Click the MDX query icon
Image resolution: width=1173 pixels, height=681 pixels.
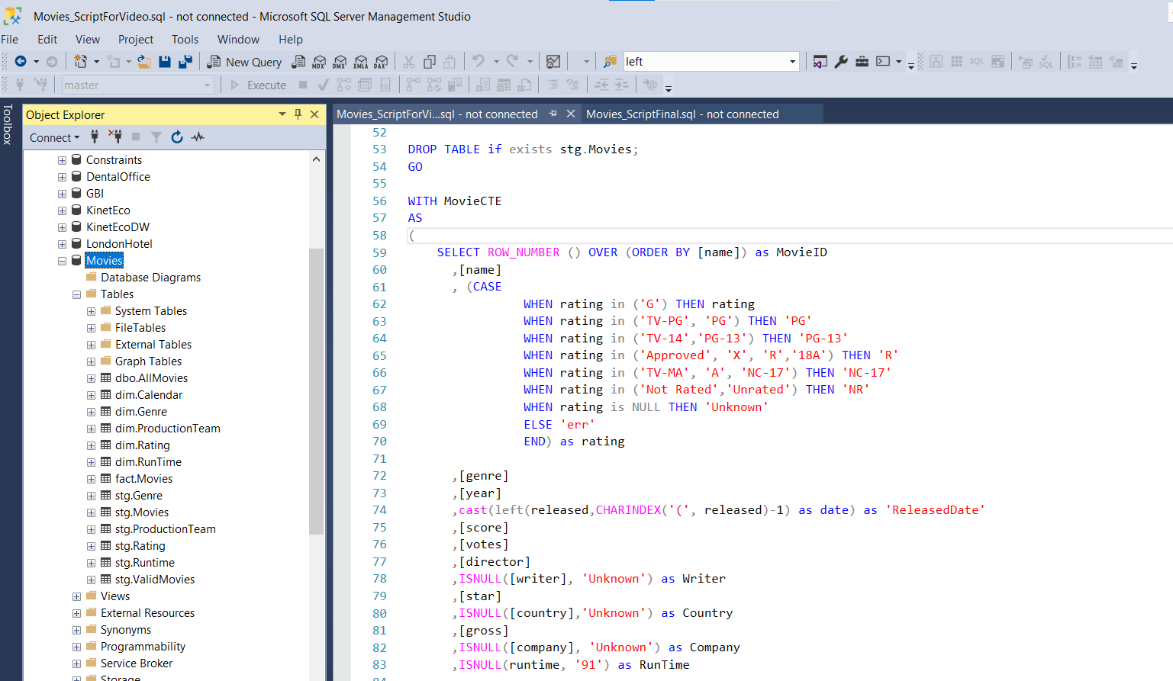[319, 62]
